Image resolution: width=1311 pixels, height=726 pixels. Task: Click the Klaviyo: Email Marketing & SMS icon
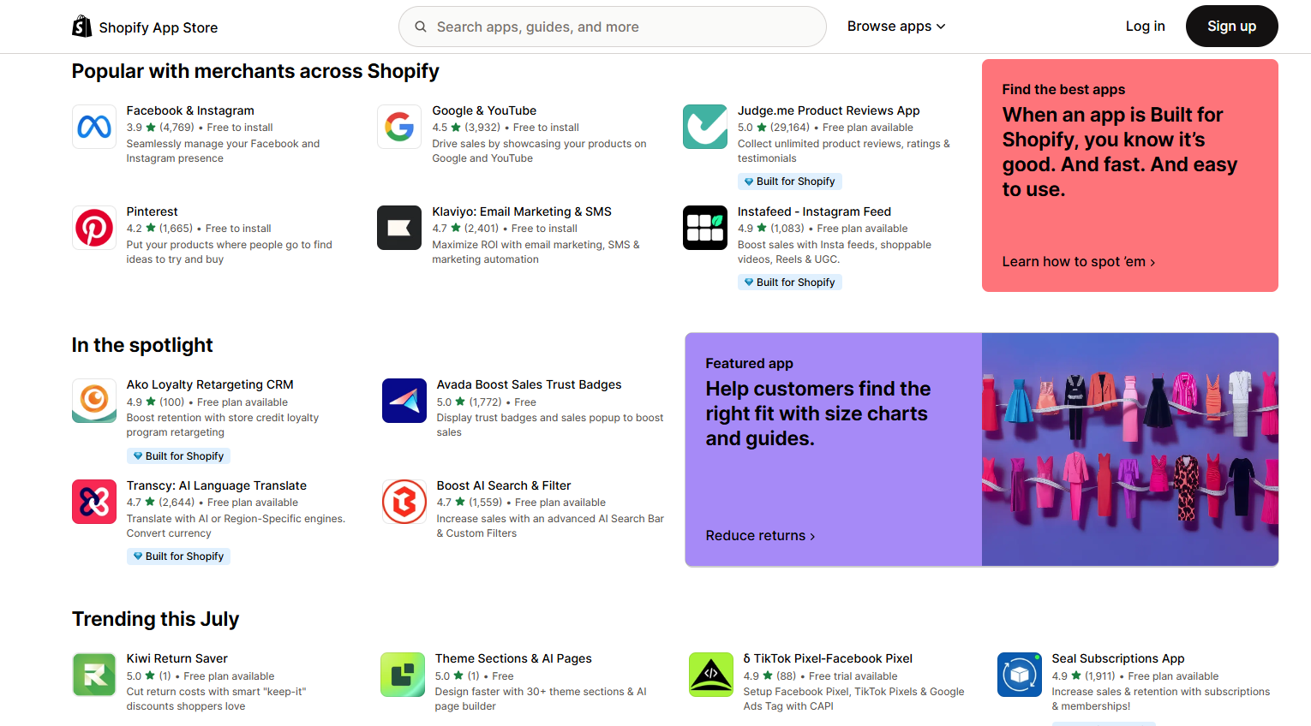tap(399, 228)
